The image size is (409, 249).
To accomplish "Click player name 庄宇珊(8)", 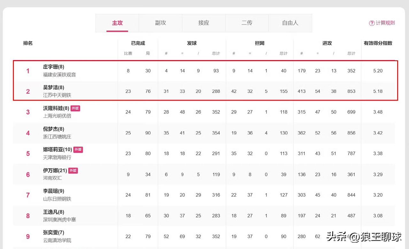I will tap(54, 67).
